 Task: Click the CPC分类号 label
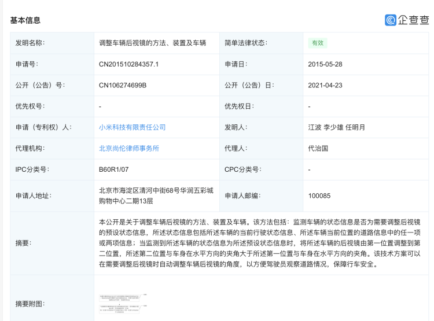tap(242, 169)
